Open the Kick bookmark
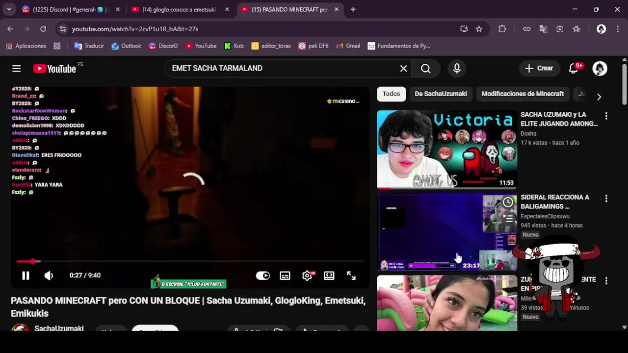 point(234,46)
